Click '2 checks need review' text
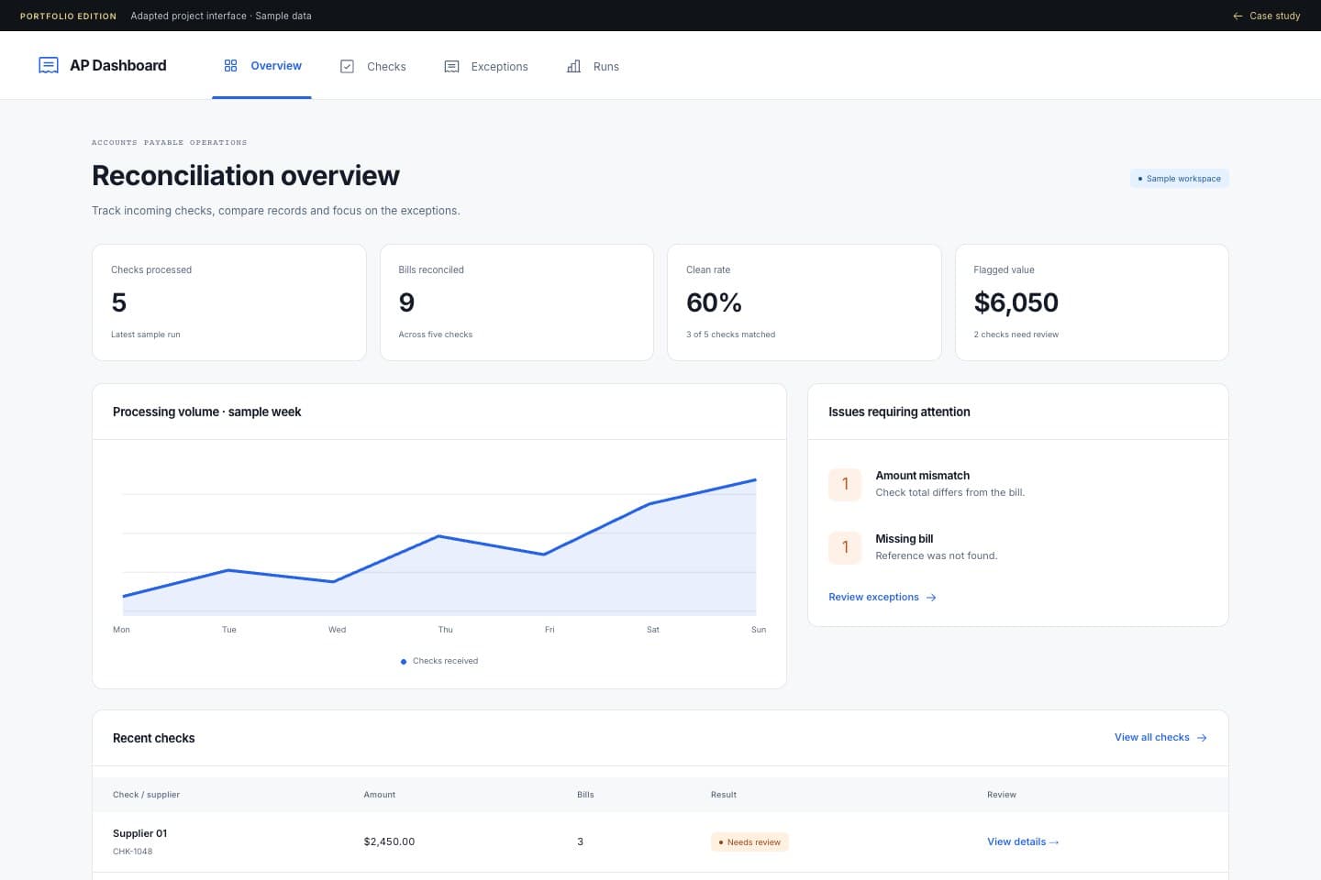The image size is (1321, 880). click(1016, 335)
